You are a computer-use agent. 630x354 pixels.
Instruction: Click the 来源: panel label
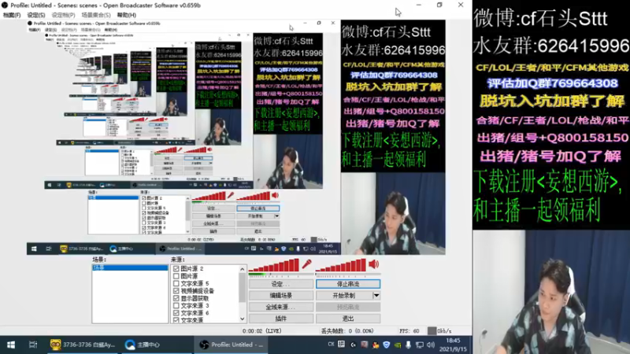[x=178, y=260]
